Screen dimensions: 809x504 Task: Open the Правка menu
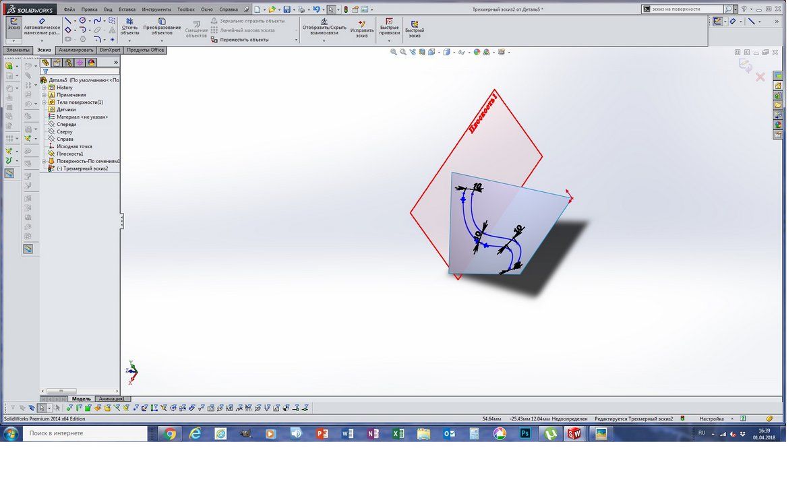click(x=89, y=9)
